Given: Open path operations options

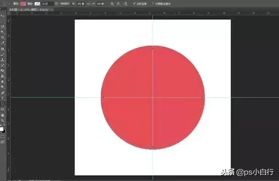Looking at the screenshot, I should [x=112, y=4].
